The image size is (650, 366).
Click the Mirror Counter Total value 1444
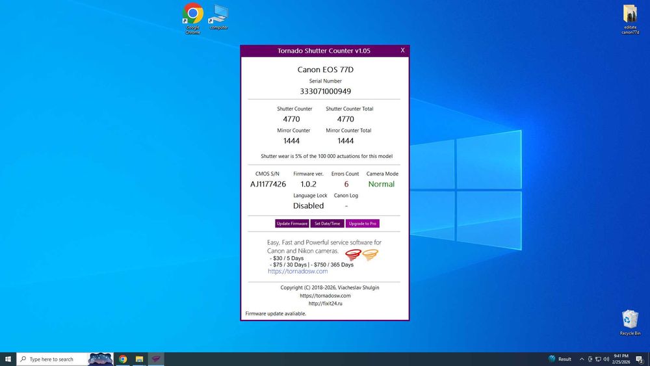tap(345, 141)
